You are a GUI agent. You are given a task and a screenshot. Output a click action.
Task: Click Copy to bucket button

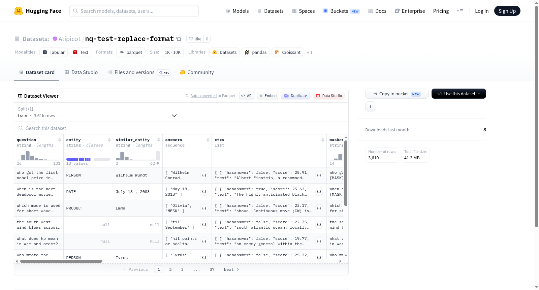397,94
